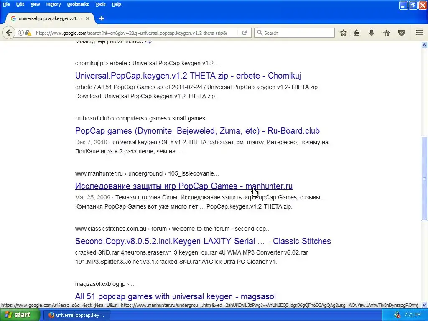Minimize the Firefox window
This screenshot has width=428, height=321.
click(403, 5)
